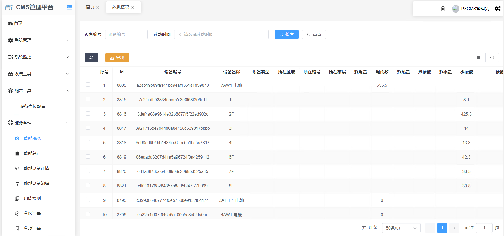The image size is (504, 236).
Task: Check the row with id 8819
Action: pyautogui.click(x=88, y=156)
